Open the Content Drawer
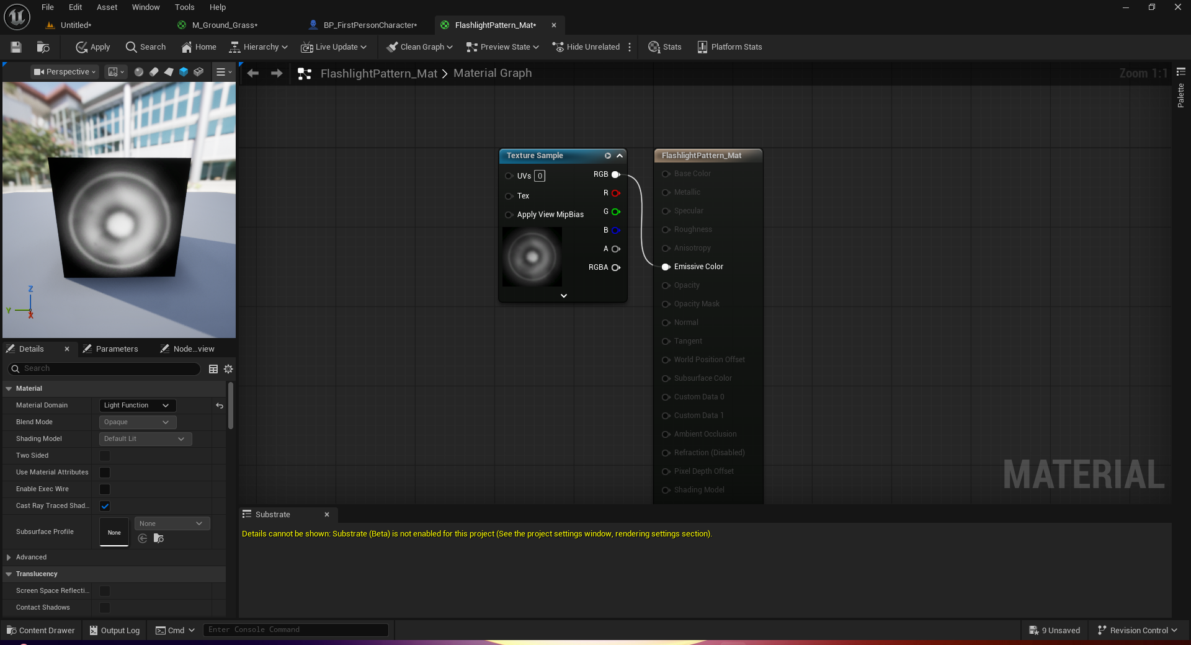 click(40, 630)
